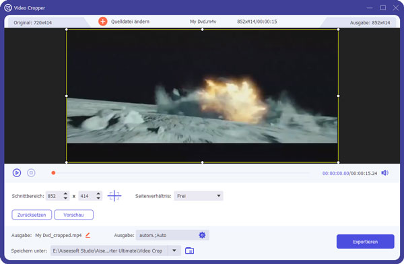
Task: Click the Zurücksetzen button
Action: point(32,215)
